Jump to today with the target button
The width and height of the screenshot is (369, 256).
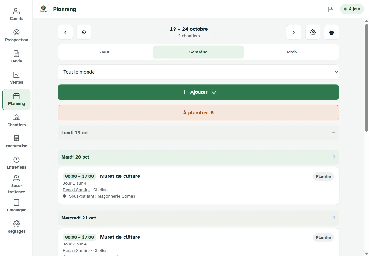(84, 32)
